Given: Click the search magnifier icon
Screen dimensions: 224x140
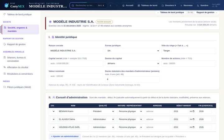Looking at the screenshot, I should tap(73, 5).
